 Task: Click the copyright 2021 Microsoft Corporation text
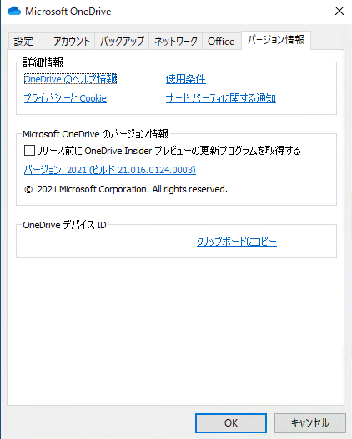tap(126, 189)
